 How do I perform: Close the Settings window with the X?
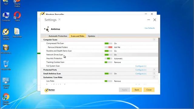[155, 20]
